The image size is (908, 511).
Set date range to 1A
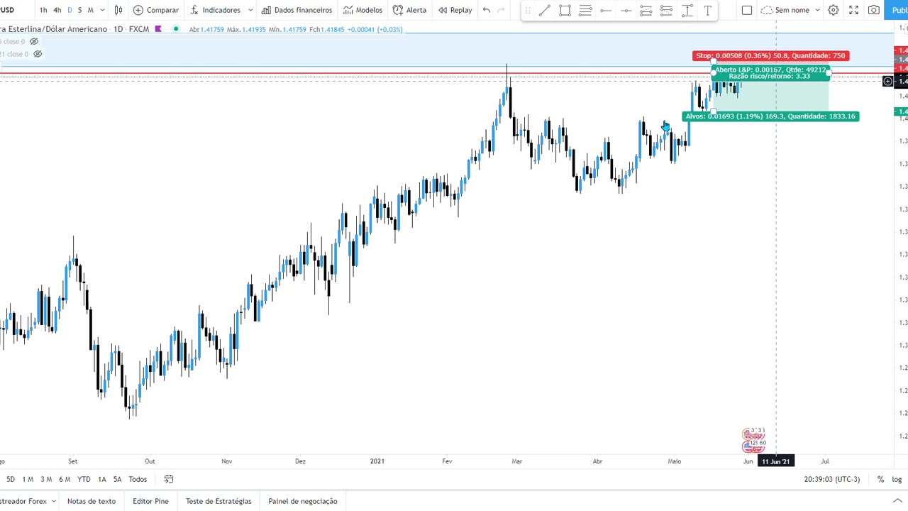[x=102, y=479]
